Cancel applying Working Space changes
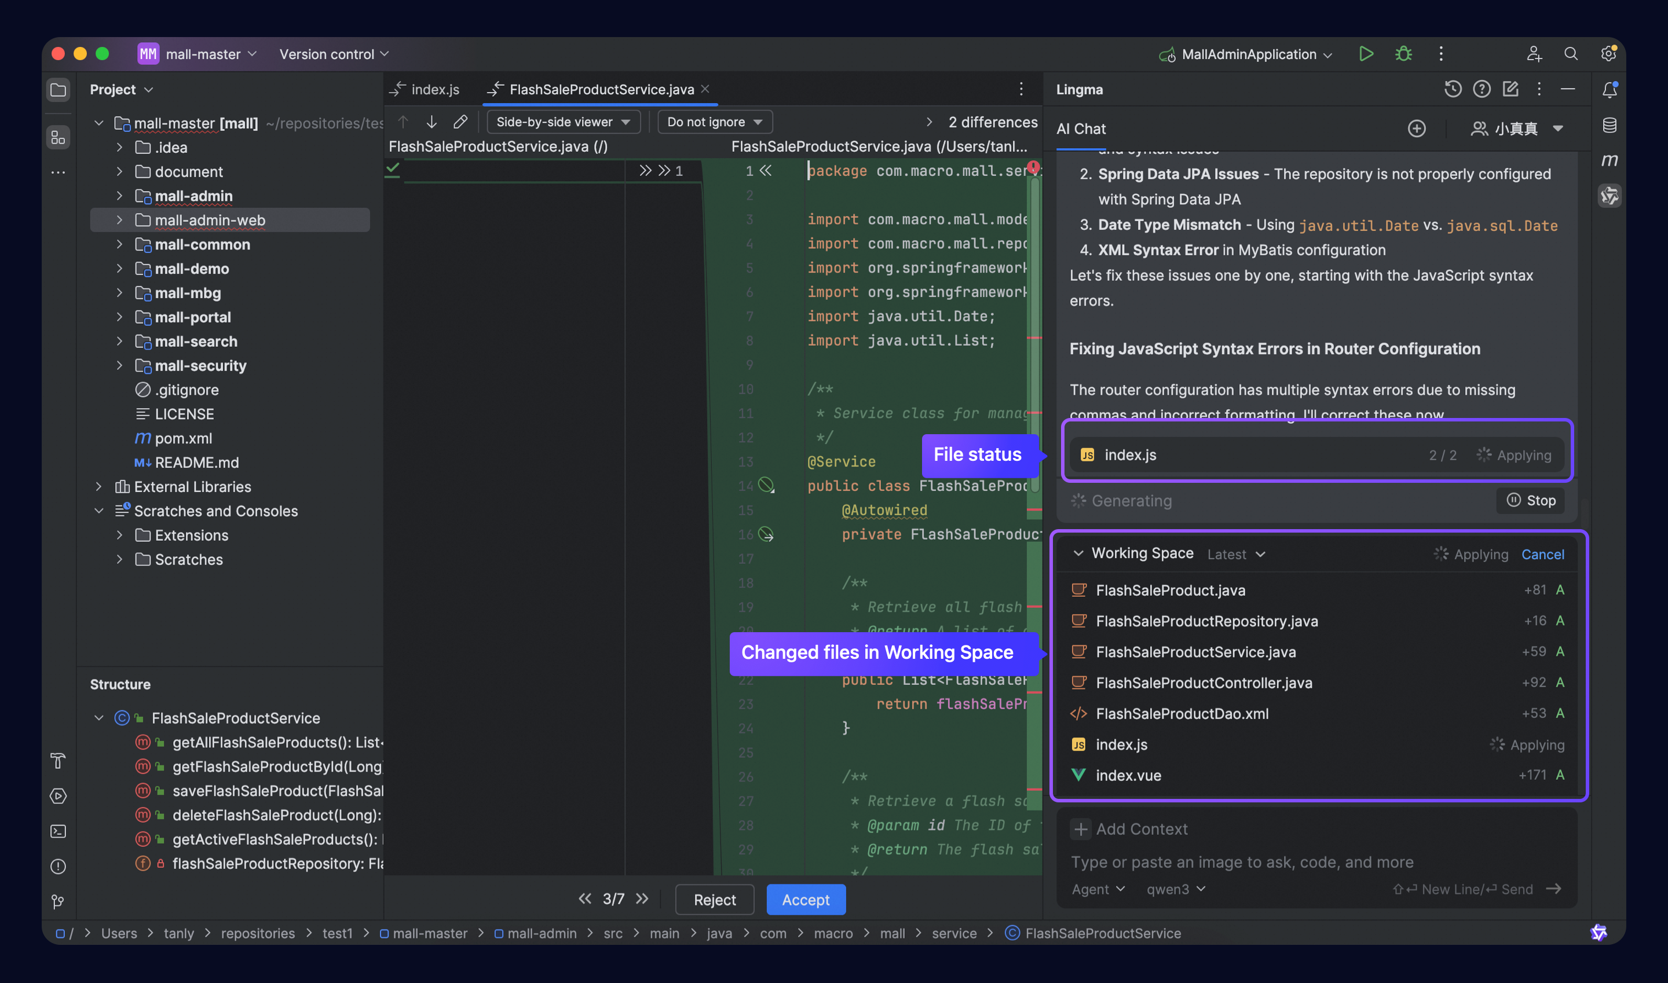 (x=1542, y=555)
